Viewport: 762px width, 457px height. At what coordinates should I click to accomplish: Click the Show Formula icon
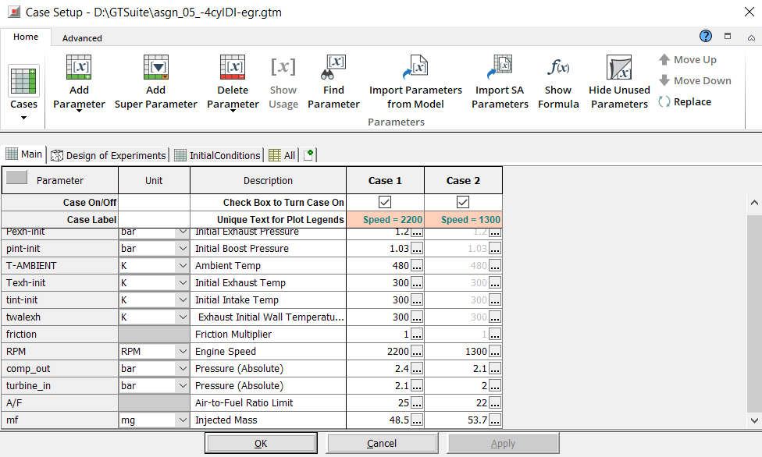pyautogui.click(x=558, y=67)
